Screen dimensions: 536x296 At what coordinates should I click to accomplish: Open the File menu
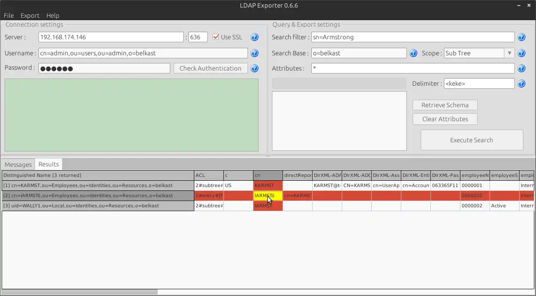click(8, 16)
